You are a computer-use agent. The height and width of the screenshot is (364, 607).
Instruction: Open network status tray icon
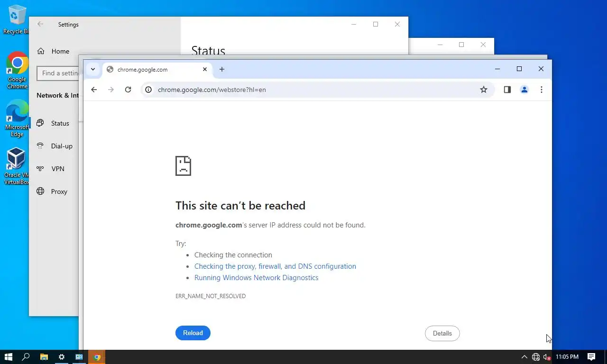click(536, 357)
